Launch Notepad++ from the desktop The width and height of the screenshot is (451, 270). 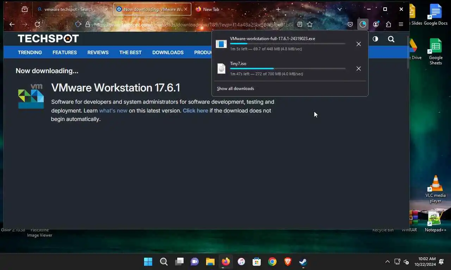pyautogui.click(x=435, y=221)
